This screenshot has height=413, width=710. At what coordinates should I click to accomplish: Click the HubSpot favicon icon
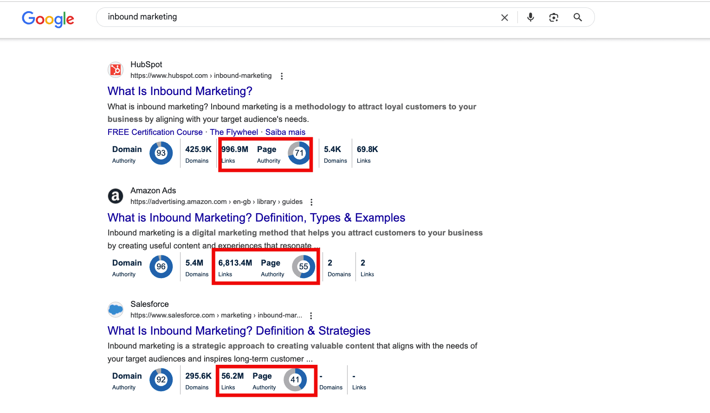tap(116, 70)
